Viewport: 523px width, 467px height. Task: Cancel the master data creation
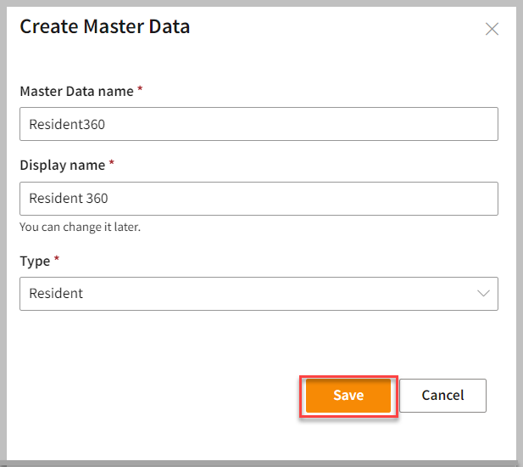pyautogui.click(x=442, y=395)
